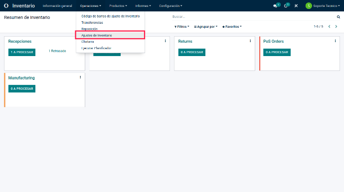This screenshot has width=344, height=192.
Task: Click the Resumen de Inventario heading
Action: click(x=27, y=17)
